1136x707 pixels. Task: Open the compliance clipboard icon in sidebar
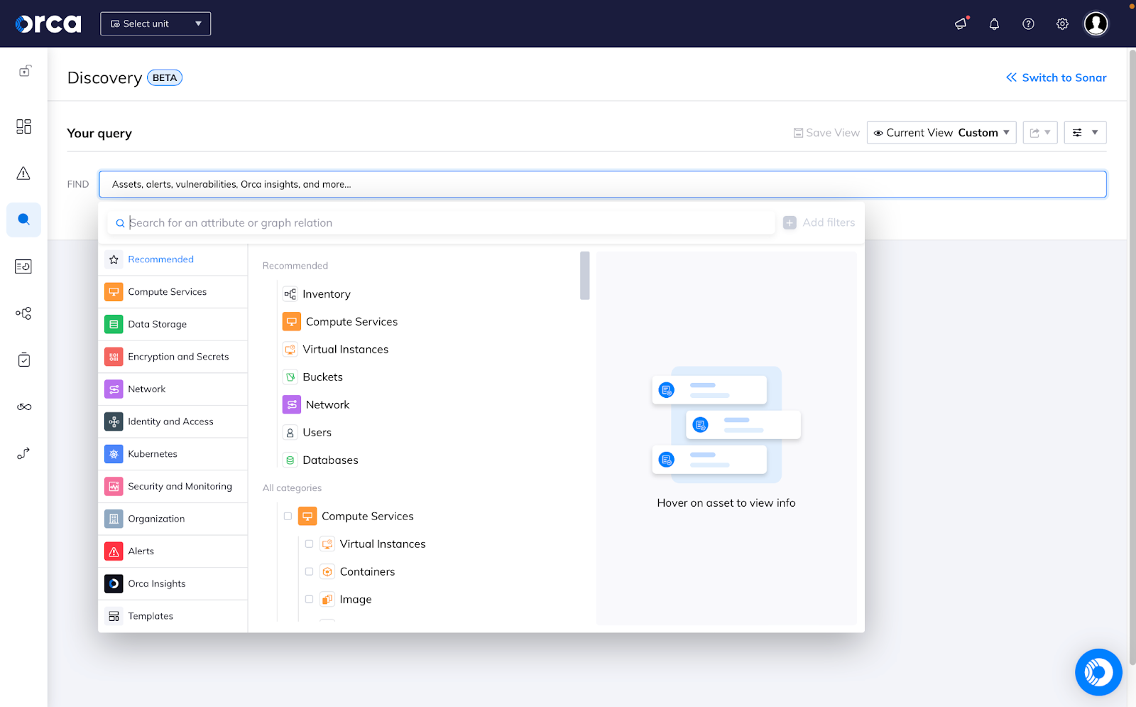23,360
